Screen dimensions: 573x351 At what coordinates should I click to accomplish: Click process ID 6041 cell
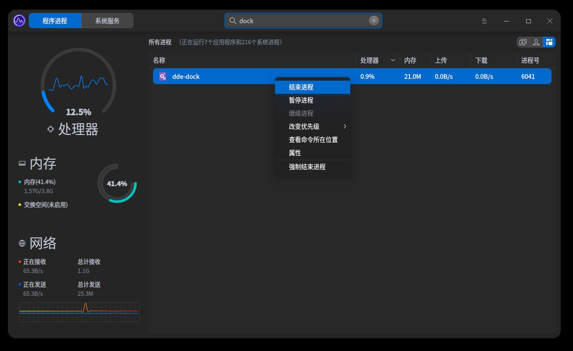coord(528,77)
